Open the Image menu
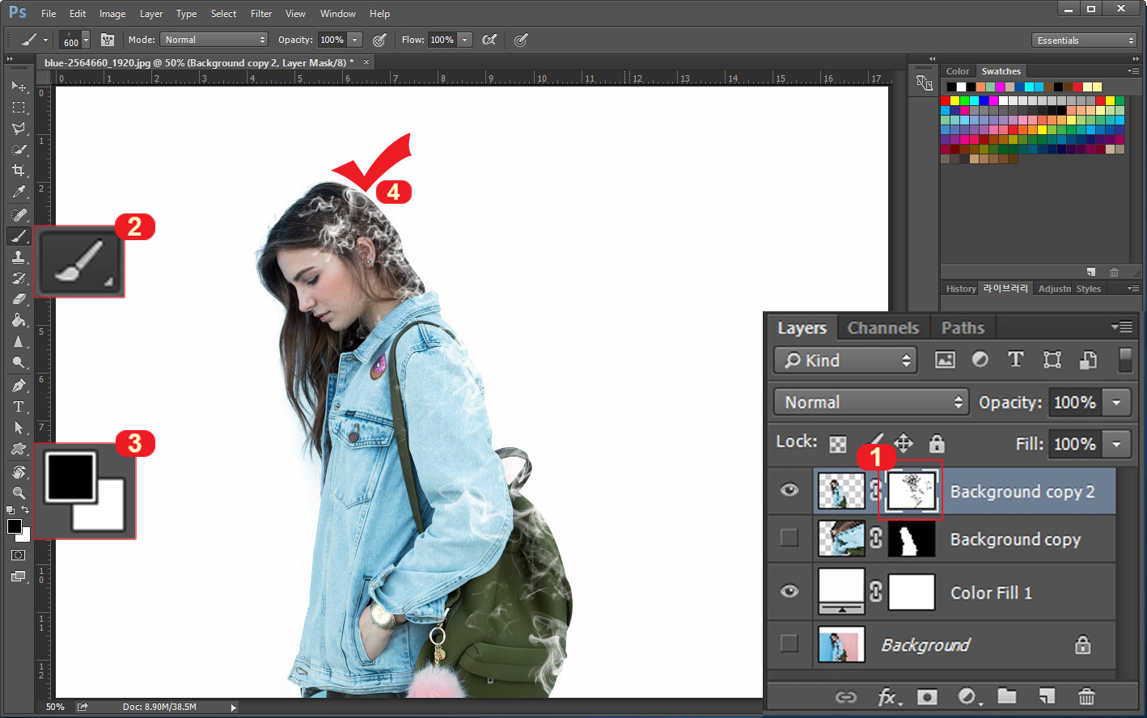 (x=112, y=14)
